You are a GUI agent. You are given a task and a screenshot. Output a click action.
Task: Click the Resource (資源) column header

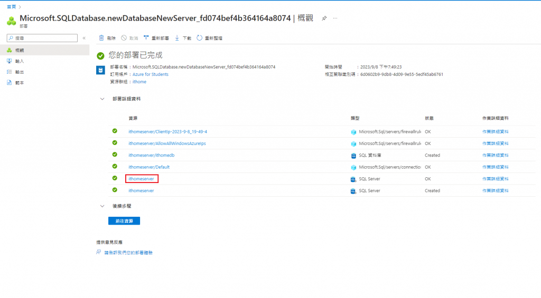pyautogui.click(x=133, y=118)
